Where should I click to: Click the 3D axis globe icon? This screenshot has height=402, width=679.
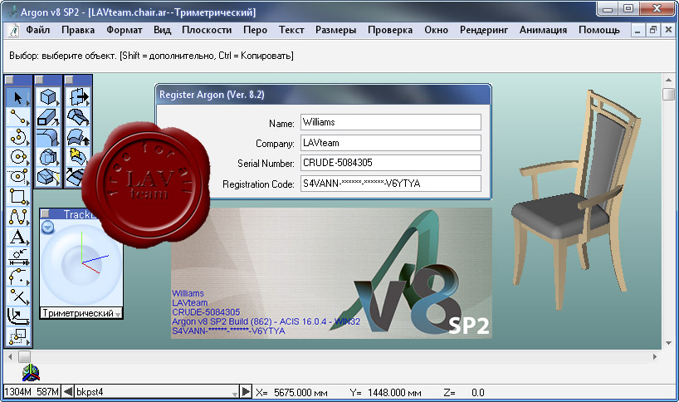pos(31,373)
